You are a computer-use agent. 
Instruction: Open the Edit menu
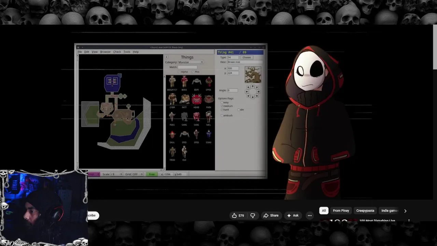pos(87,52)
